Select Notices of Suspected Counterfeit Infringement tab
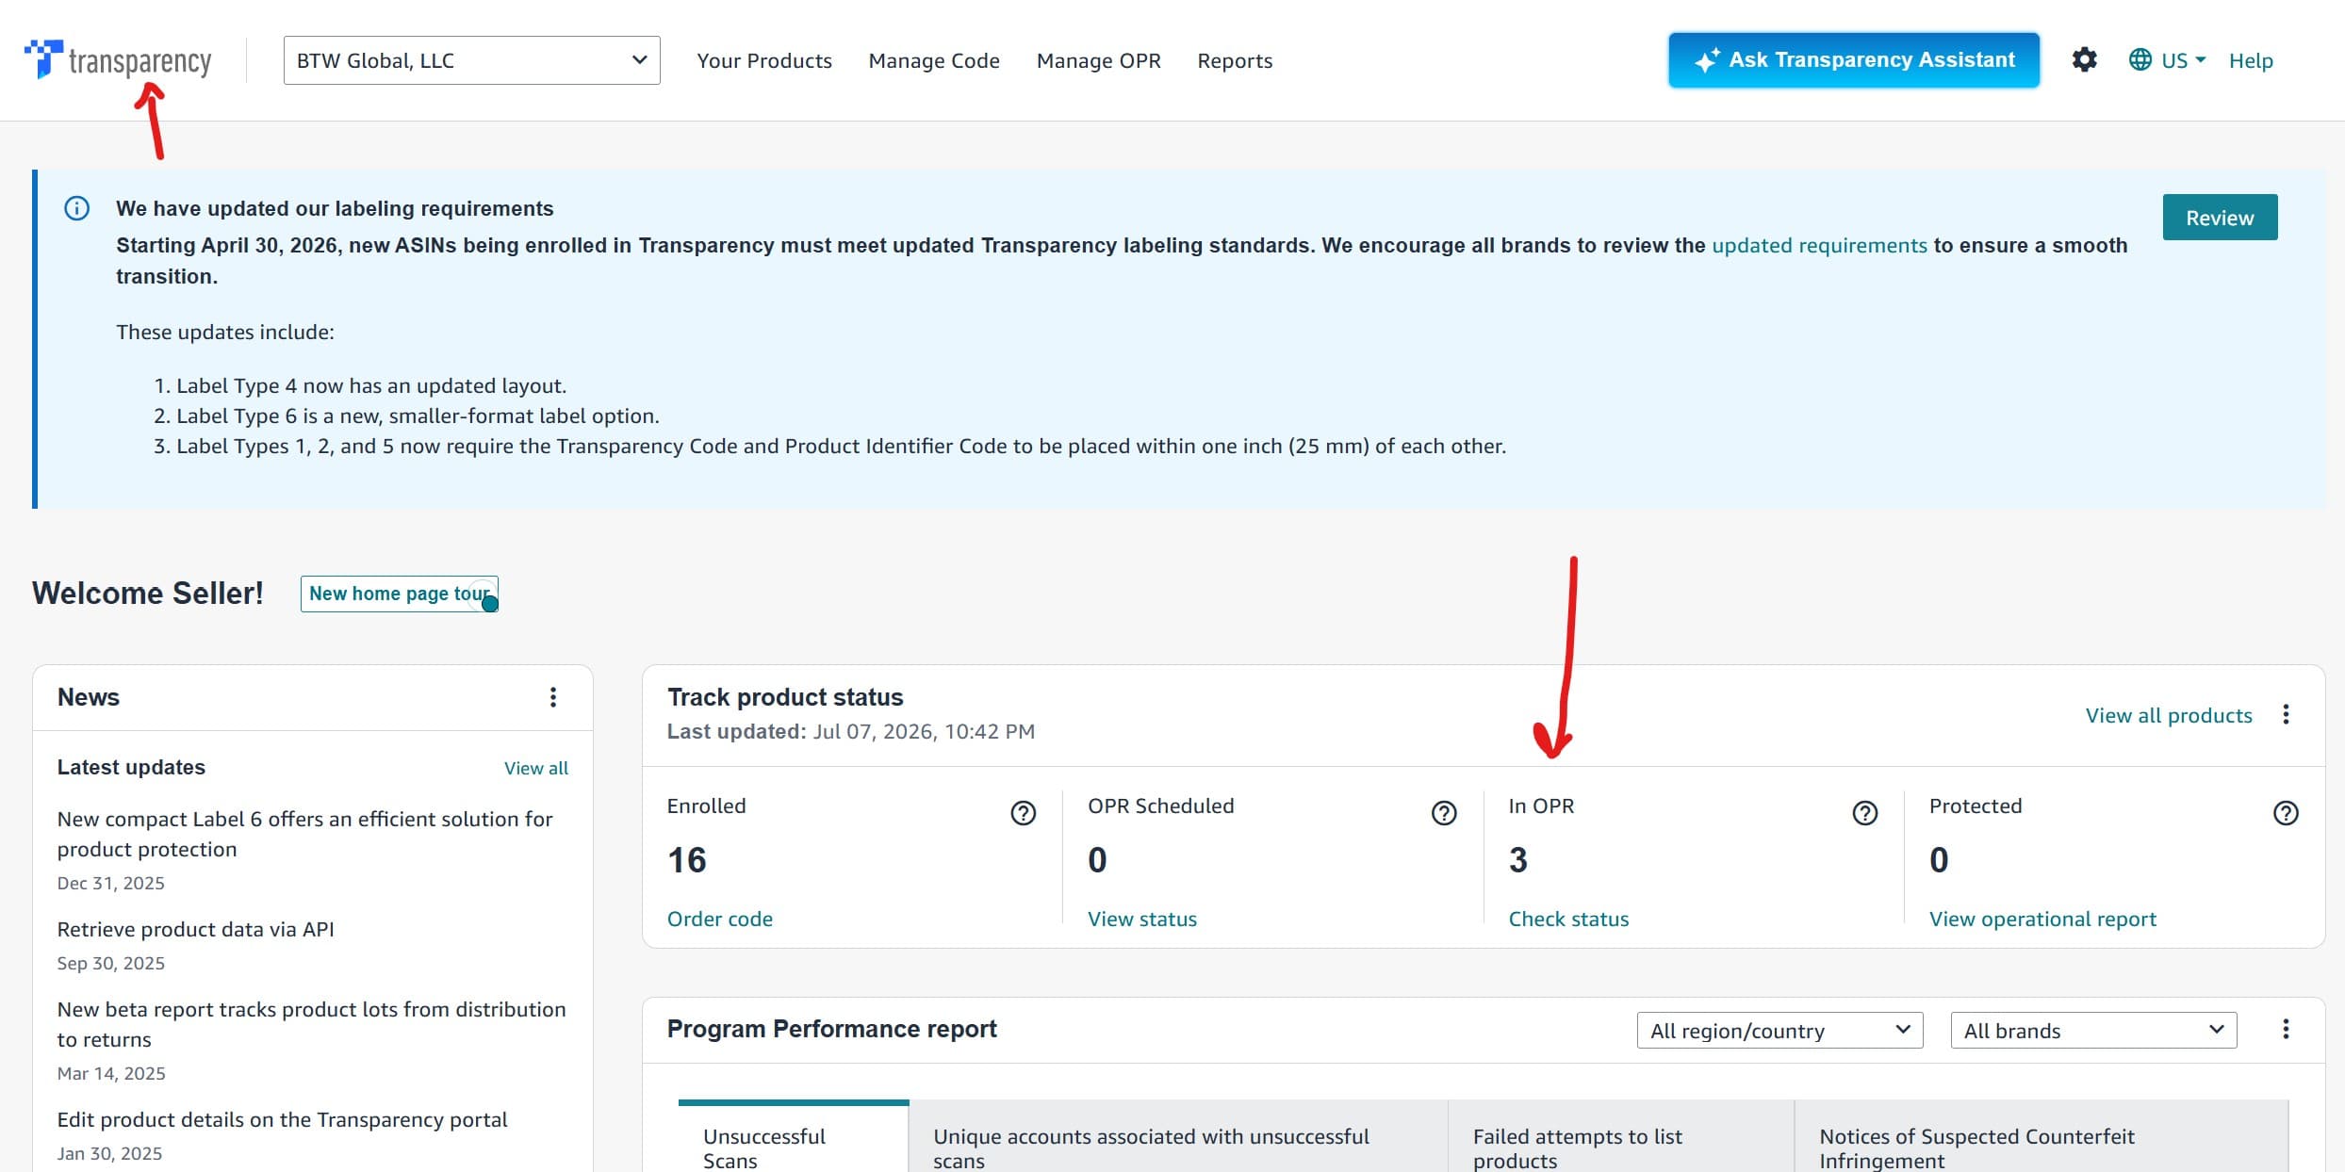Screen dimensions: 2345x1172 pos(2042,1138)
